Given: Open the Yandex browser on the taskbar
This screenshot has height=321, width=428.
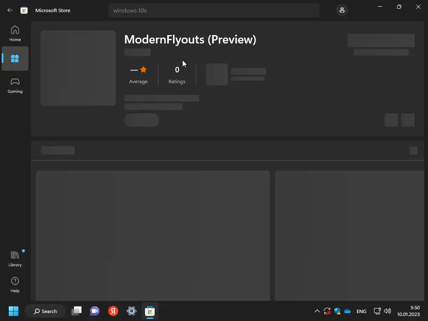Looking at the screenshot, I should 113,311.
